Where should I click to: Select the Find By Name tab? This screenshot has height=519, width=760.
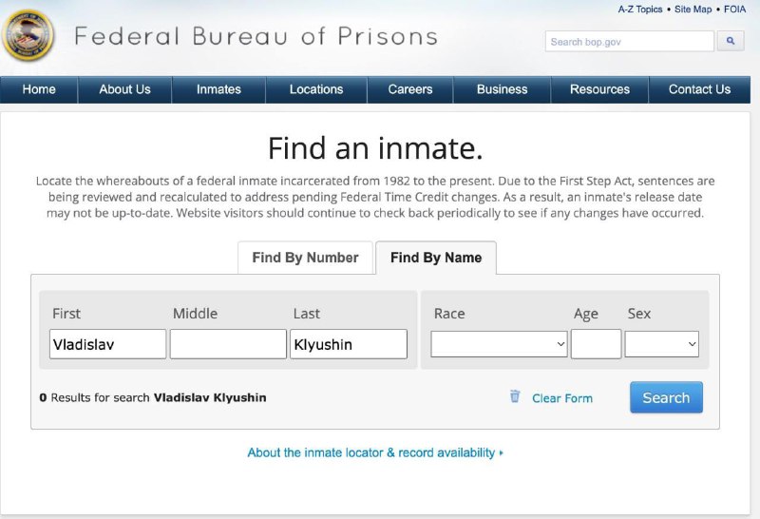click(x=436, y=258)
